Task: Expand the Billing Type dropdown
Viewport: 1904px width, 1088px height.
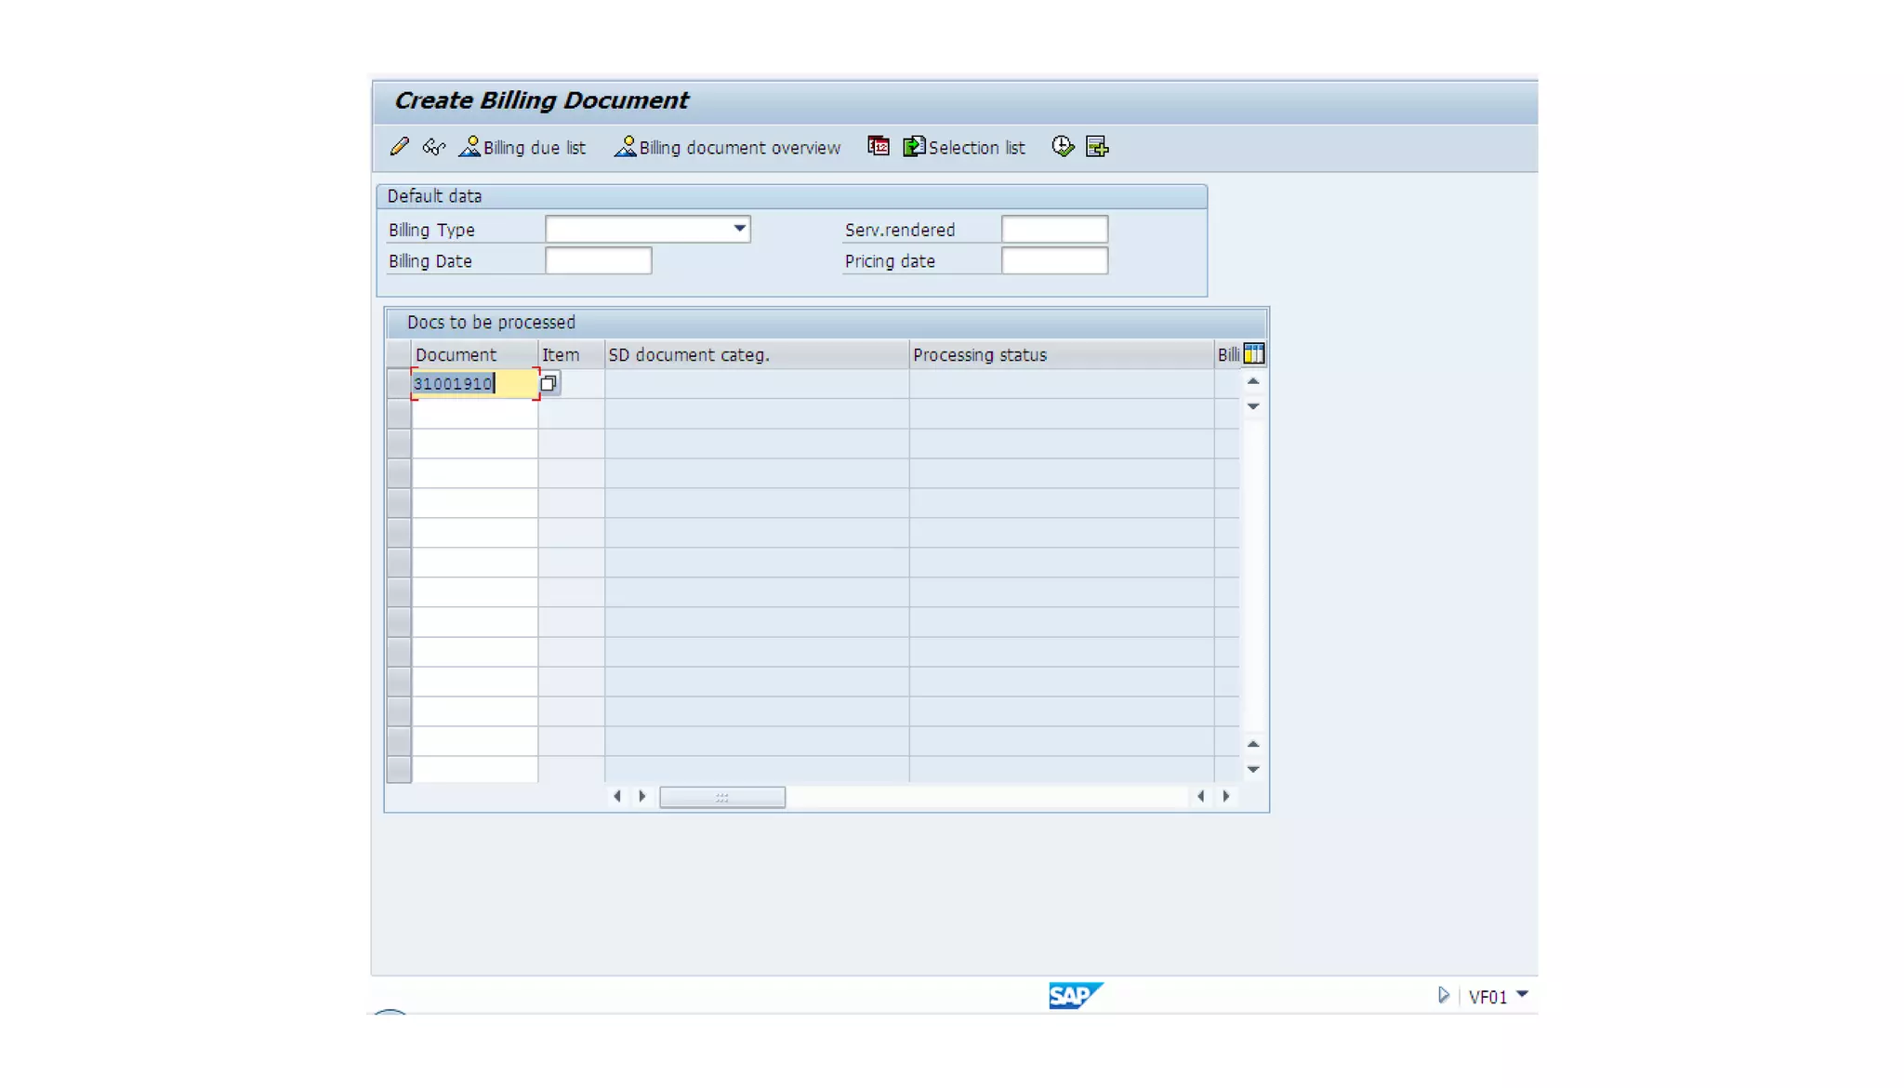Action: (x=739, y=229)
